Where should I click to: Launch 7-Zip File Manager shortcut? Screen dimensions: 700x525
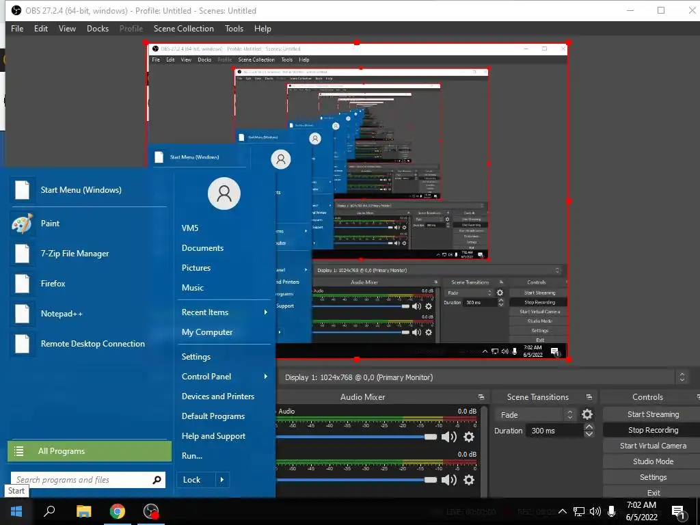point(88,254)
